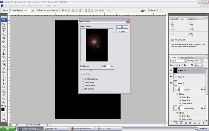Viewport: 209px width, 131px height.
Task: Click the lock transparent pixels icon
Action: [176, 65]
